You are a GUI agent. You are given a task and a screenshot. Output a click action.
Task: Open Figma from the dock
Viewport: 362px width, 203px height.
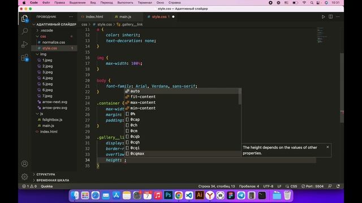tap(231, 196)
